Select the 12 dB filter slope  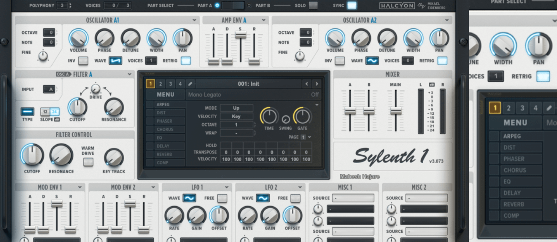[45, 111]
